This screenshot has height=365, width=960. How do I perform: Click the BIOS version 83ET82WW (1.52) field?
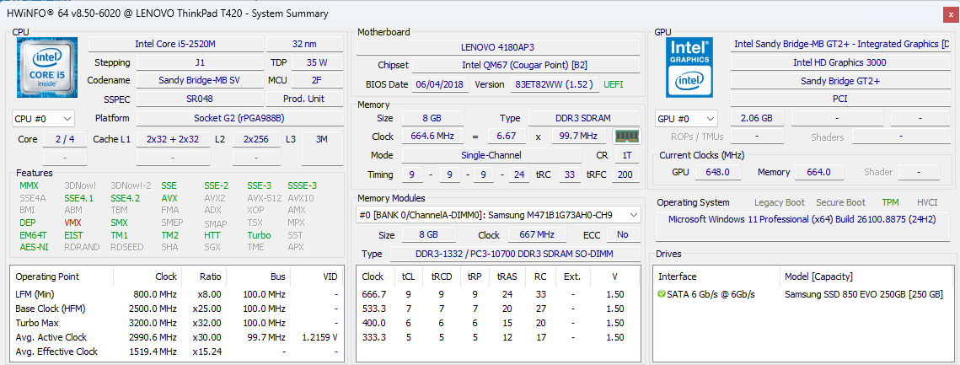(555, 84)
